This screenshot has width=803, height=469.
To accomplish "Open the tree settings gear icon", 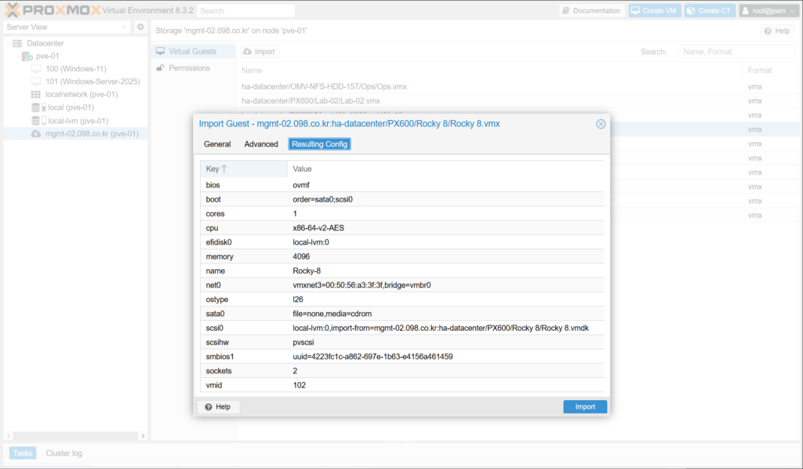I will (x=140, y=27).
